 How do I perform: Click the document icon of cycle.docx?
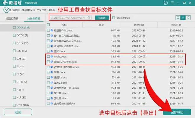coord(52,56)
